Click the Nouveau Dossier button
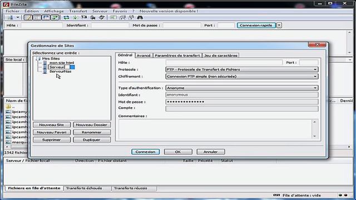The width and height of the screenshot is (356, 200). (92, 124)
